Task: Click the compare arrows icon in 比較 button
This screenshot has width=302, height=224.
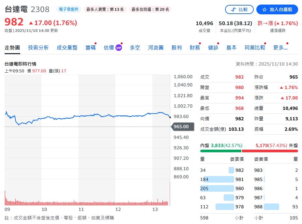Action: [234, 9]
